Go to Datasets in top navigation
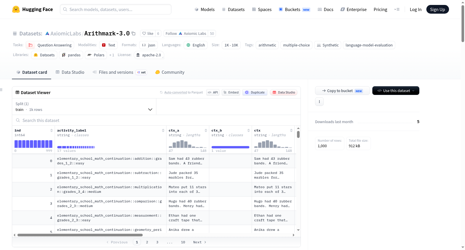Image resolution: width=465 pixels, height=250 pixels. coord(233,9)
